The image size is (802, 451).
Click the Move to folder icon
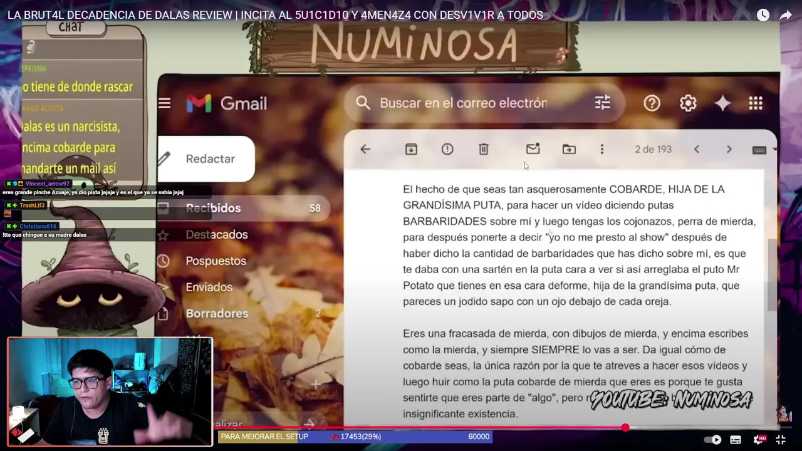(569, 149)
